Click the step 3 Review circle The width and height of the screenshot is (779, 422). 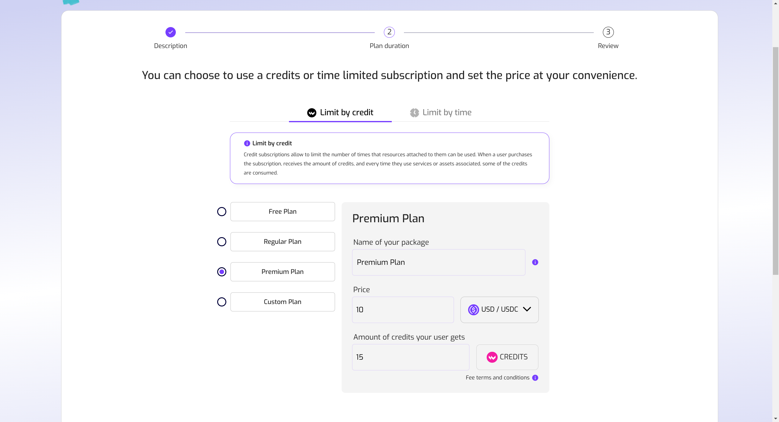(608, 32)
